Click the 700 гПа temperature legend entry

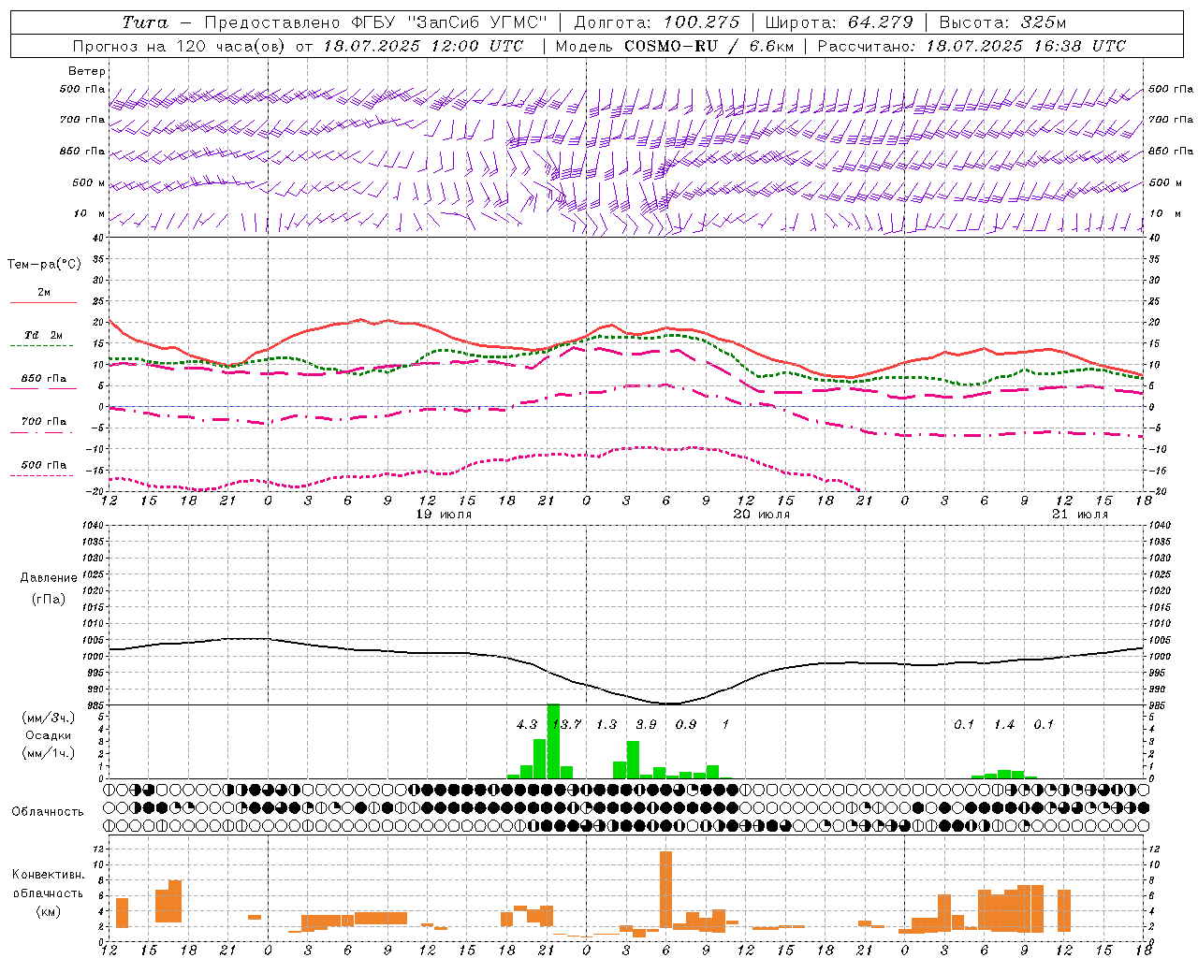coord(43,427)
